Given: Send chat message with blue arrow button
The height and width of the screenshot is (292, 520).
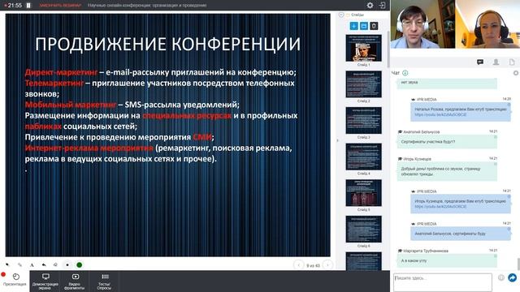Looking at the screenshot, I should tap(513, 277).
